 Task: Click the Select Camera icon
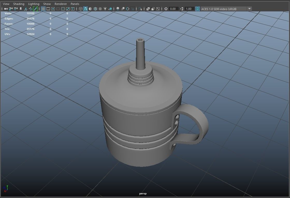(x=6, y=9)
